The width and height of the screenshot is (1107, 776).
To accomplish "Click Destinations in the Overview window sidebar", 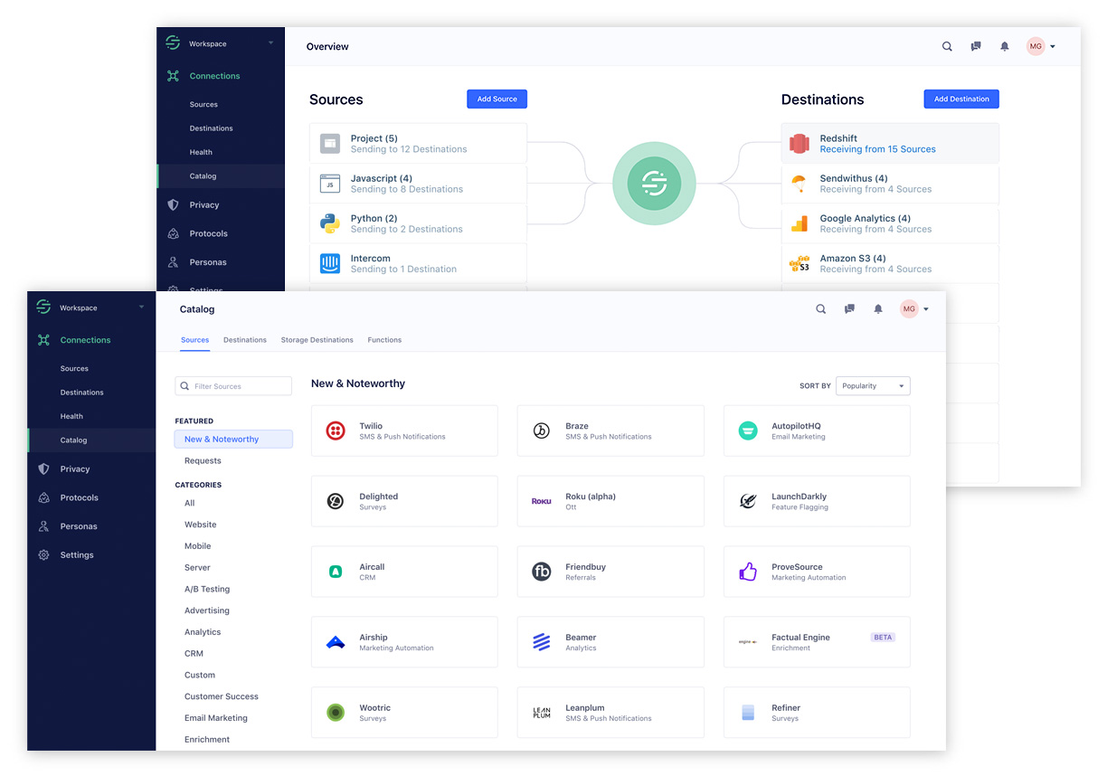I will coord(211,128).
